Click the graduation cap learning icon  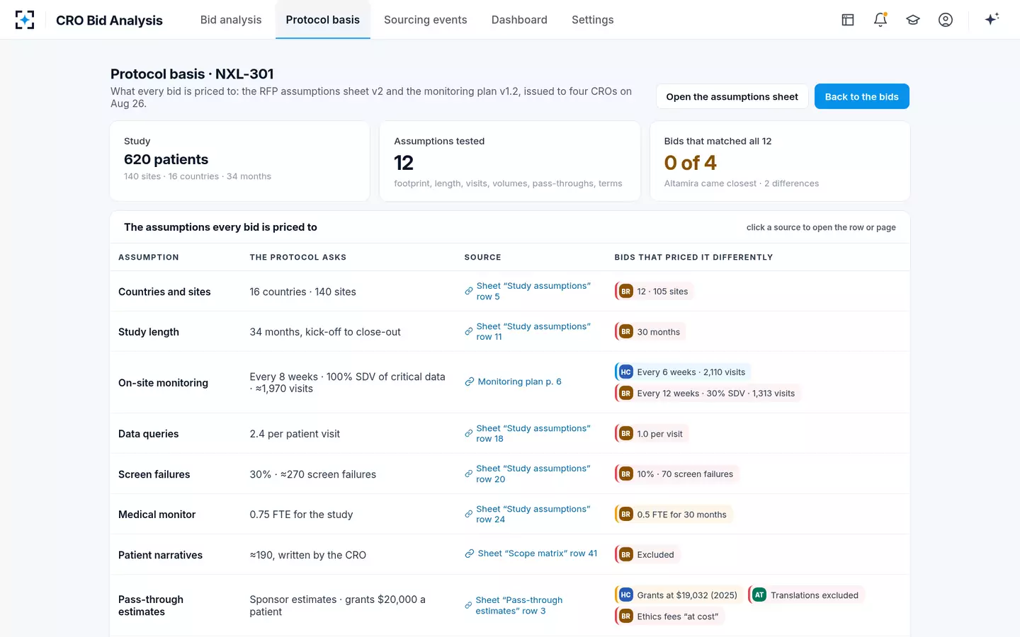[x=913, y=20]
